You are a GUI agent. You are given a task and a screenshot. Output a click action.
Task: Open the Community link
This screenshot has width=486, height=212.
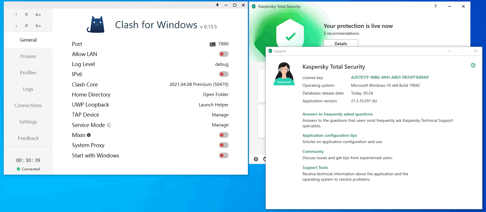[313, 151]
